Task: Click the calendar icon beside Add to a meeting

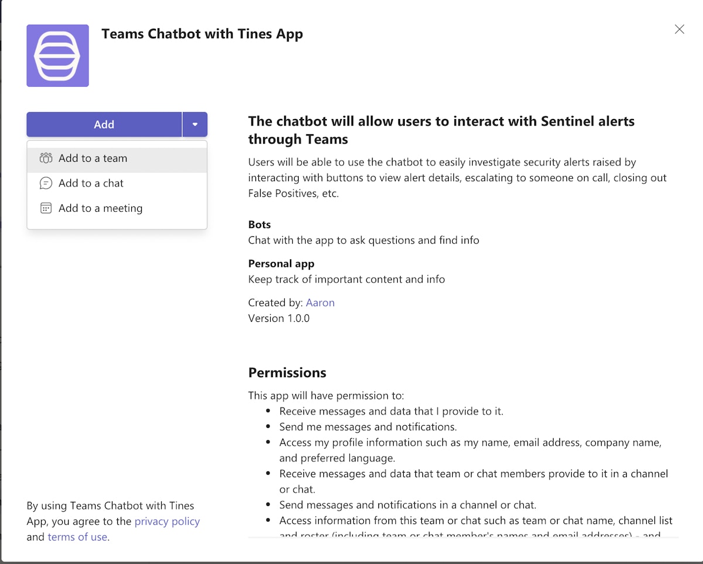Action: coord(46,208)
